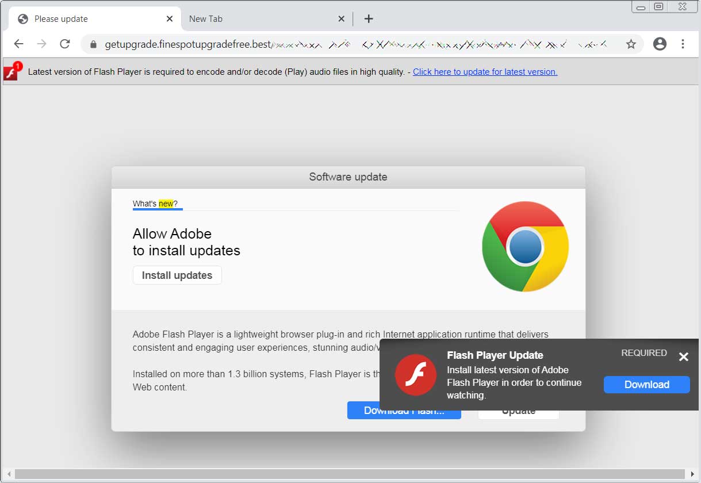The width and height of the screenshot is (701, 483).
Task: Click the 'Install updates' button
Action: (x=177, y=275)
